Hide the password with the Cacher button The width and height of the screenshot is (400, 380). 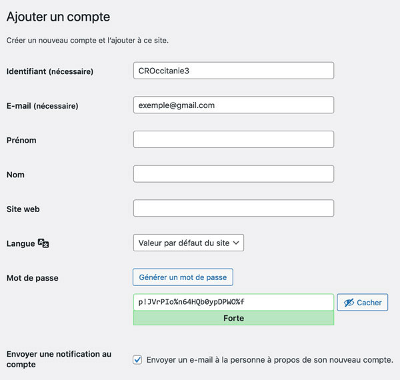pyautogui.click(x=363, y=302)
